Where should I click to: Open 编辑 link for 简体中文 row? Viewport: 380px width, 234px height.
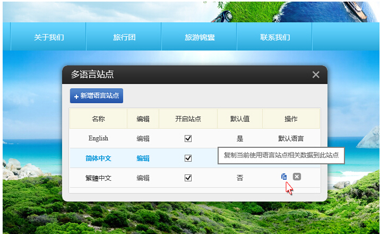(143, 158)
